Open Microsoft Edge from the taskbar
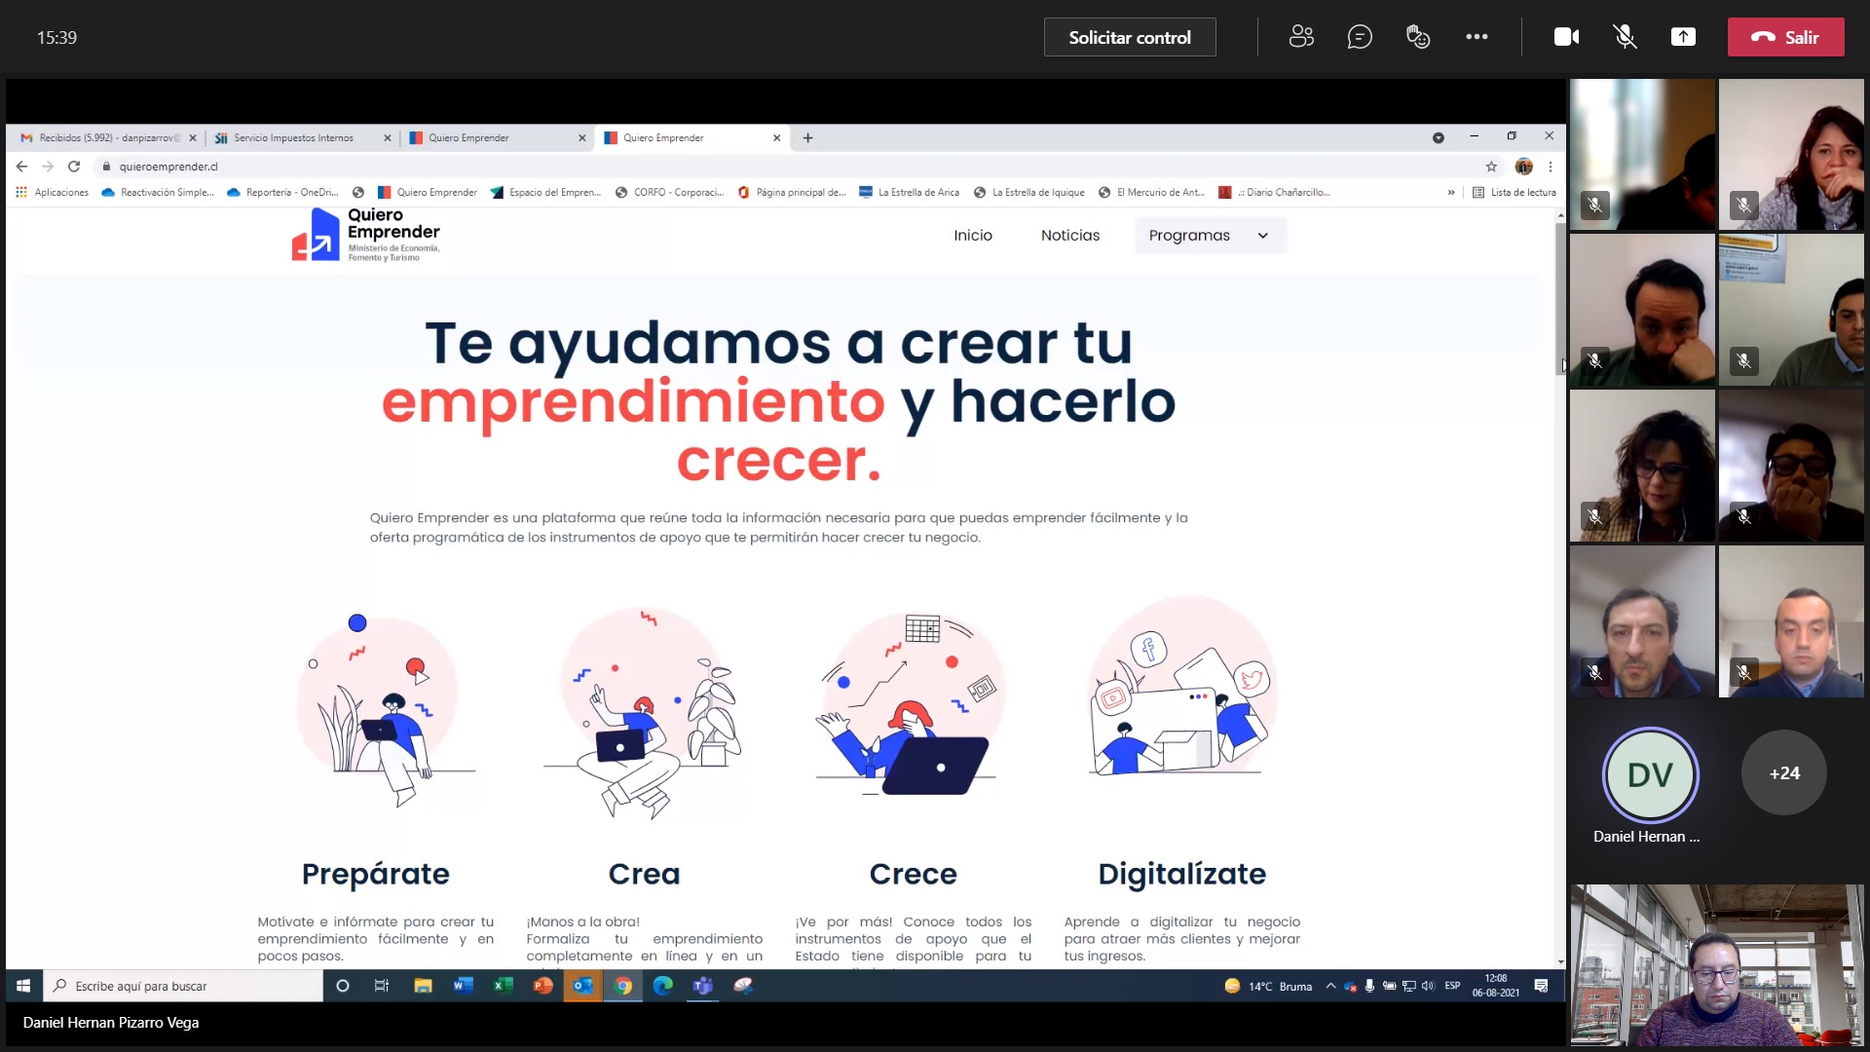 [663, 986]
